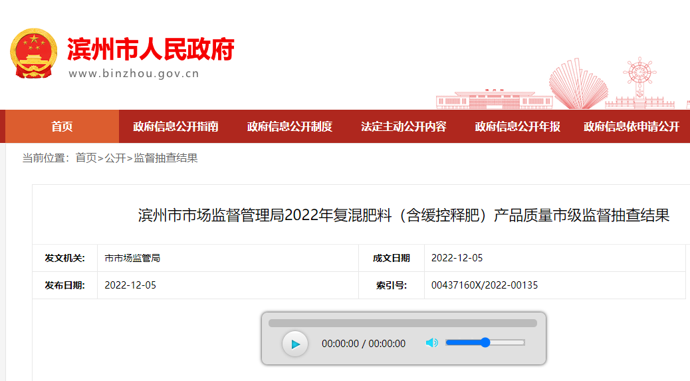Viewport: 690px width, 381px height.
Task: Open the 首页 navigation tab
Action: pos(62,127)
